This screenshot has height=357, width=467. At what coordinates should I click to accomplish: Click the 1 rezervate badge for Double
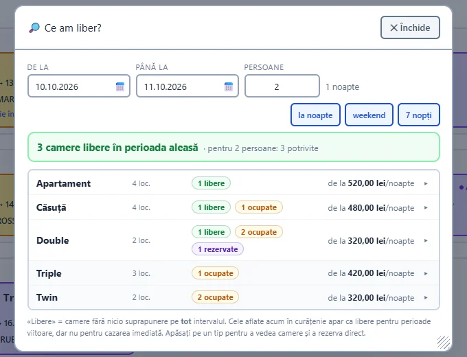click(218, 249)
